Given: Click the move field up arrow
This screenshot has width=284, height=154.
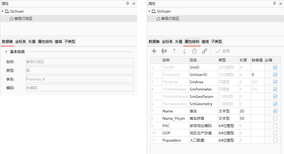Looking at the screenshot, I should pyautogui.click(x=174, y=51).
